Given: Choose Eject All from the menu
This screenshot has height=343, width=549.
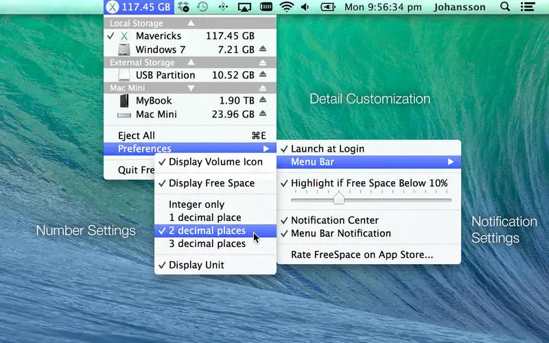Looking at the screenshot, I should pyautogui.click(x=190, y=135).
